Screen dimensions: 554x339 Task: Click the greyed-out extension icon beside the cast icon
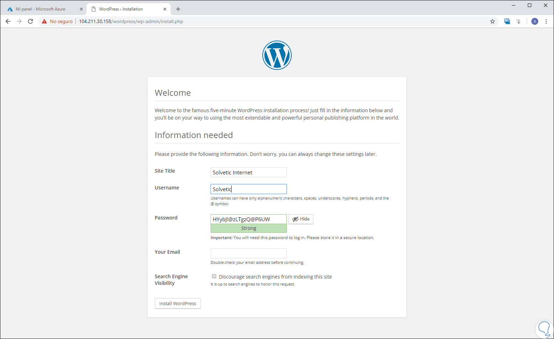click(519, 21)
